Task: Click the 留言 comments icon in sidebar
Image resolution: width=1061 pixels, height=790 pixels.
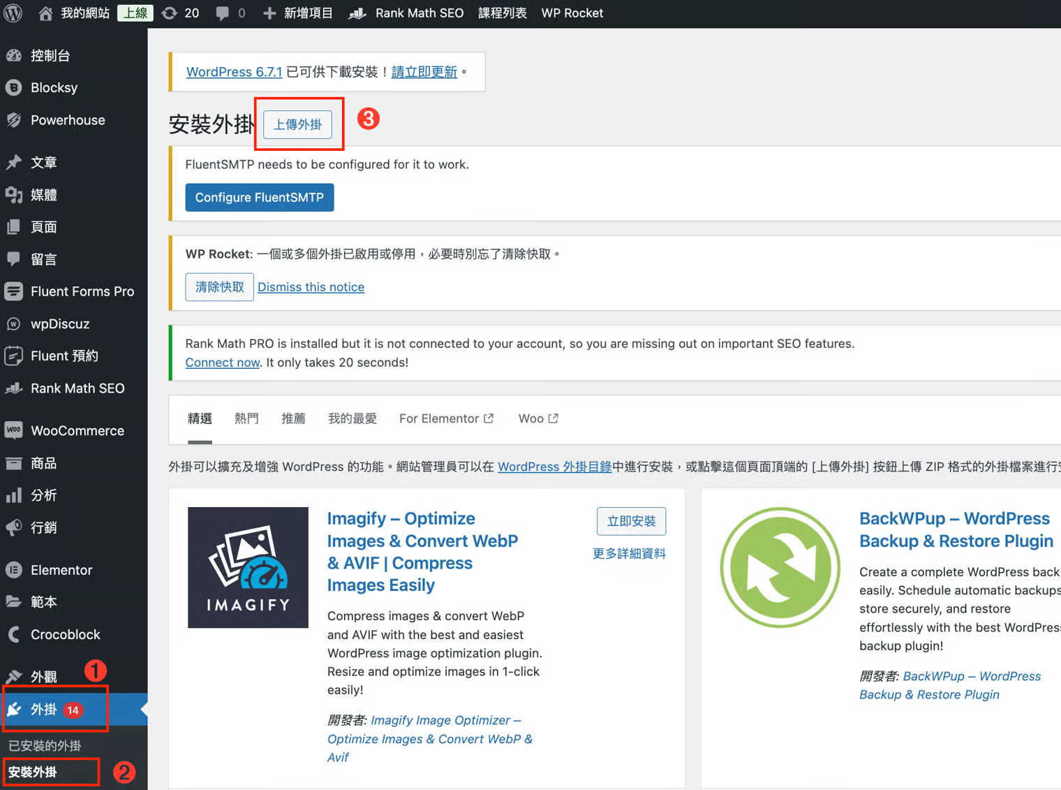Action: (14, 259)
